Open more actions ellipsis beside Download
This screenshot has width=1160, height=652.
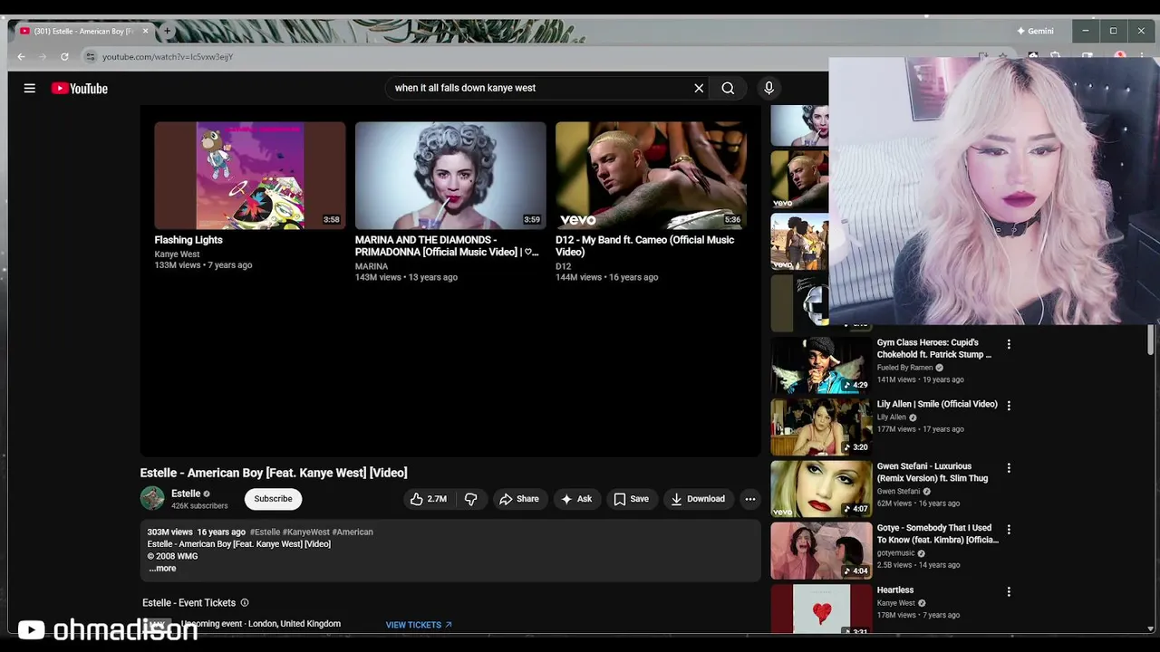click(749, 499)
